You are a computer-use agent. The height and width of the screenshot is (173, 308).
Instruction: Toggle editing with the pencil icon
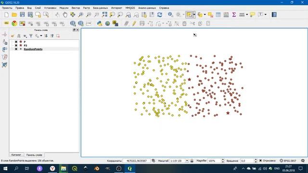(x=134, y=24)
